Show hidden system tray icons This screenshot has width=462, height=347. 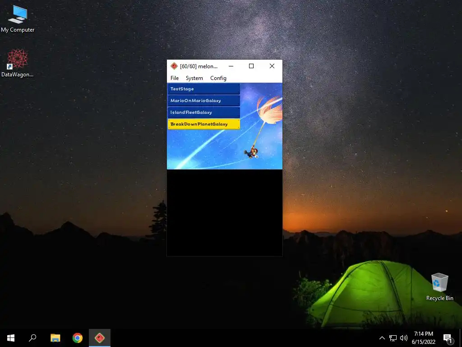click(x=382, y=338)
